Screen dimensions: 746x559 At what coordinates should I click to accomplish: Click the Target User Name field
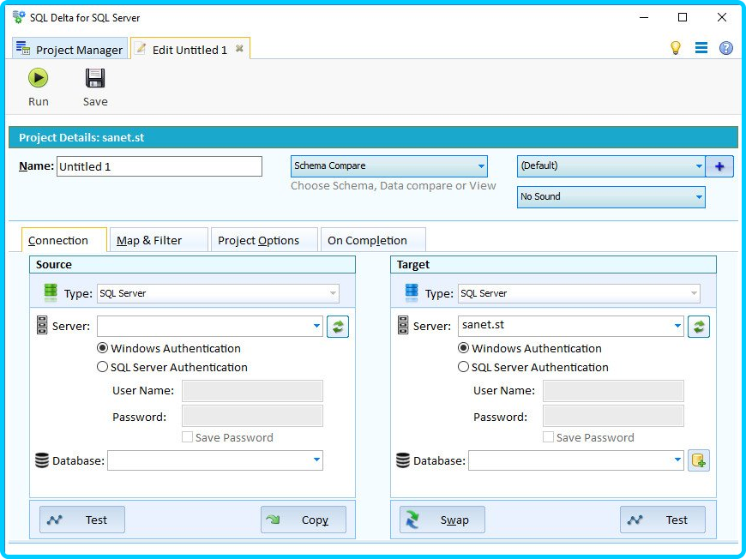(613, 391)
